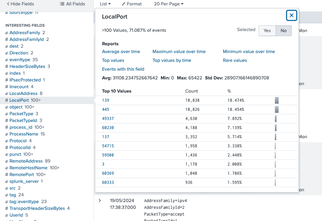Open the punct field
Image resolution: width=322 pixels, height=221 pixels.
coord(15,154)
